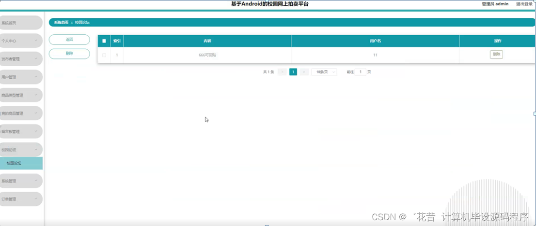Click the chevron beside 发布者管理

tap(36, 58)
